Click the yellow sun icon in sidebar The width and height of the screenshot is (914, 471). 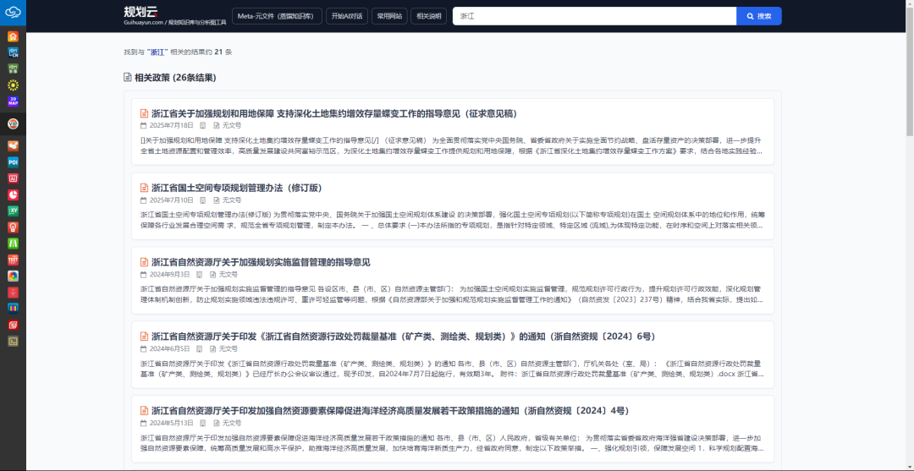pos(13,85)
